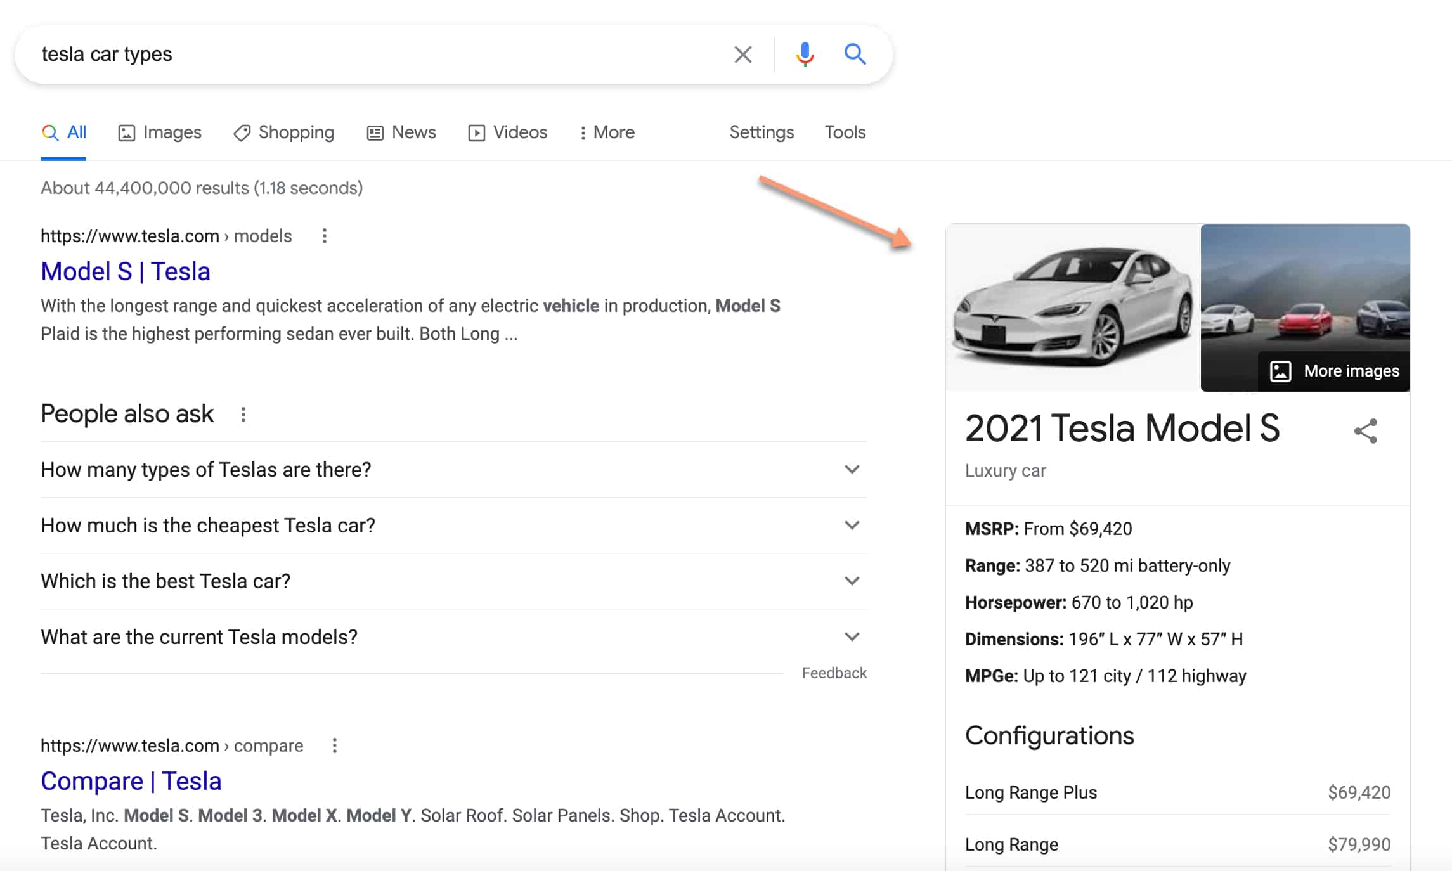Send Feedback on People also ask
The image size is (1452, 871).
coord(834,673)
